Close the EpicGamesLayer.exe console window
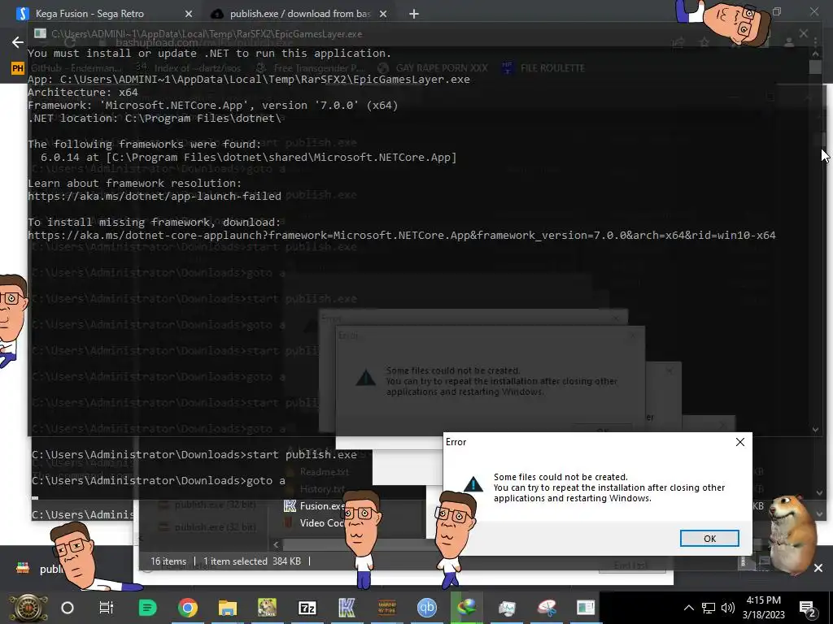 803,33
